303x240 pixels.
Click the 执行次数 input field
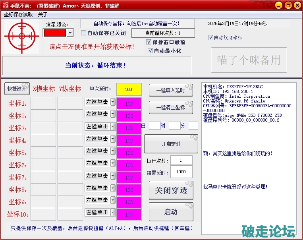pyautogui.click(x=181, y=160)
